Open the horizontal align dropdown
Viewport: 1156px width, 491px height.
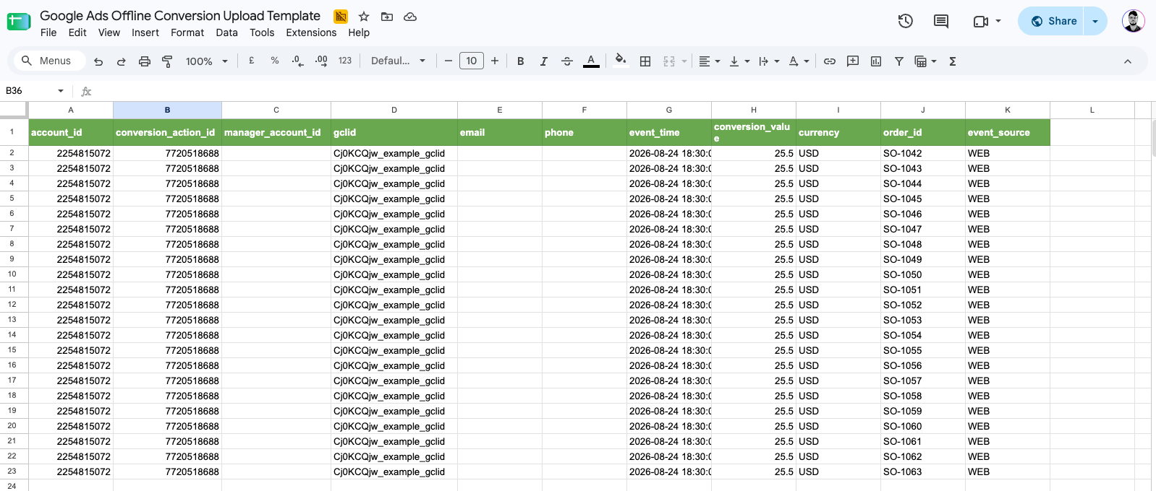(709, 61)
